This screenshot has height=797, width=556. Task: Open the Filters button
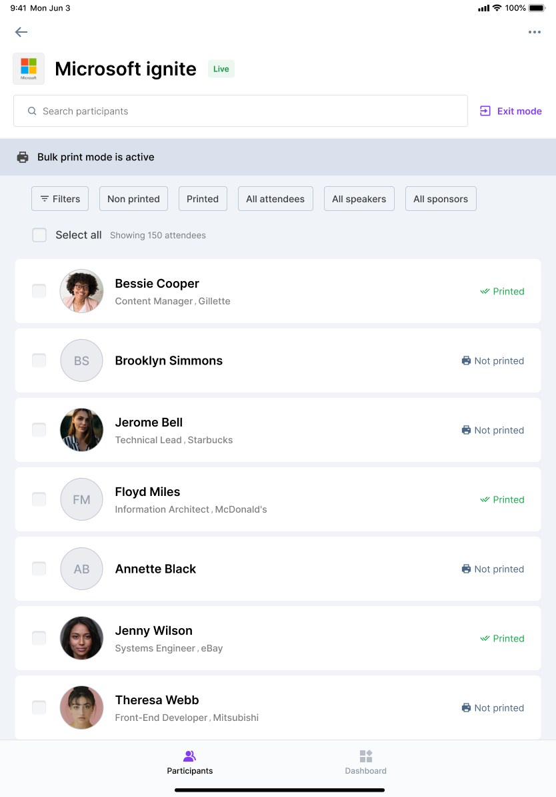60,199
